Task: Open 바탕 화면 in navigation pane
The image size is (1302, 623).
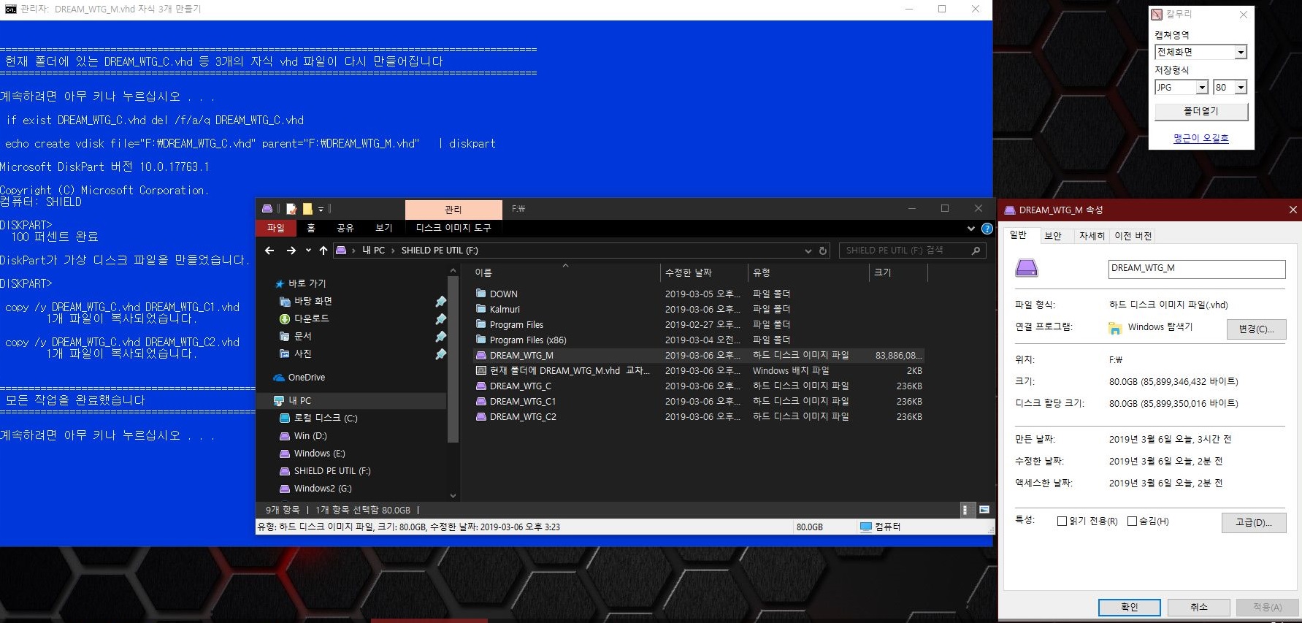Action: [313, 301]
